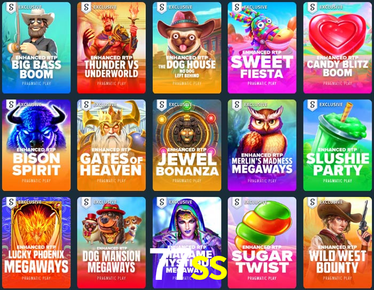Select the Candy Blitz Boom tile
This screenshot has width=374, height=290.
point(338,48)
